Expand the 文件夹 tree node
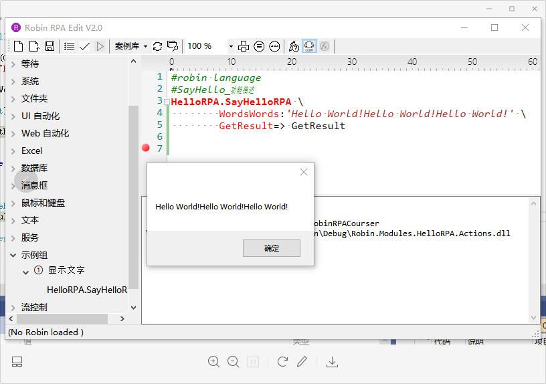 13,99
